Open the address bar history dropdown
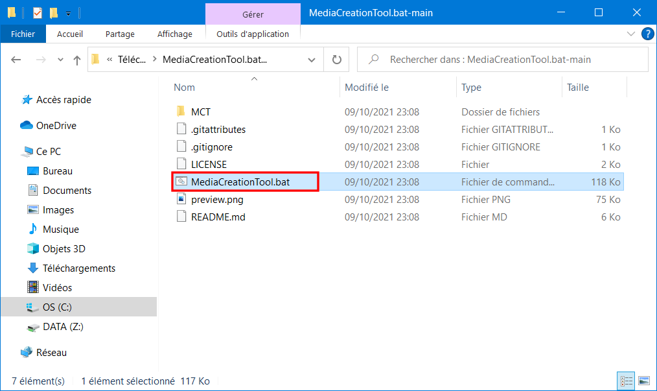Image resolution: width=657 pixels, height=391 pixels. coord(312,60)
